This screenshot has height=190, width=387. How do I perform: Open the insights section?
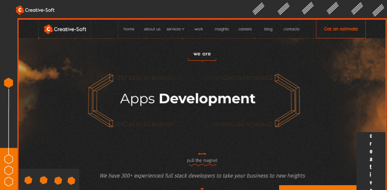[222, 29]
